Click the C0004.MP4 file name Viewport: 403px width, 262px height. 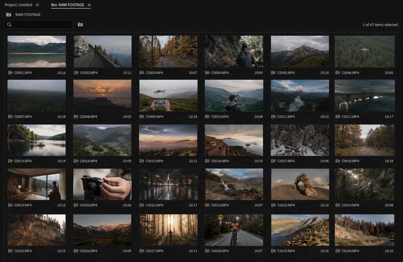pos(220,73)
